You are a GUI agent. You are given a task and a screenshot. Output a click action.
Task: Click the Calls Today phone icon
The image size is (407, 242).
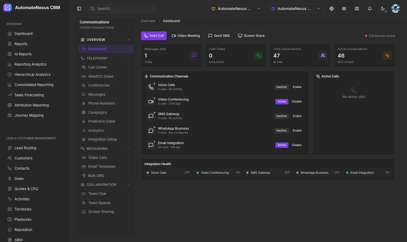pos(259,55)
